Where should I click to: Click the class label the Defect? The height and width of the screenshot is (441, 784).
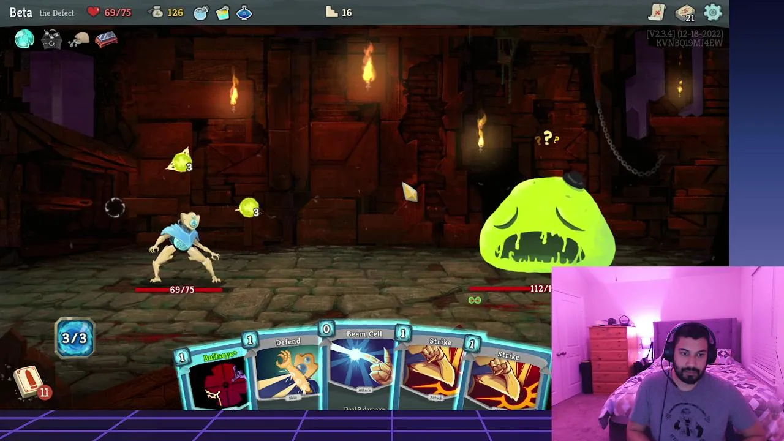click(x=56, y=13)
